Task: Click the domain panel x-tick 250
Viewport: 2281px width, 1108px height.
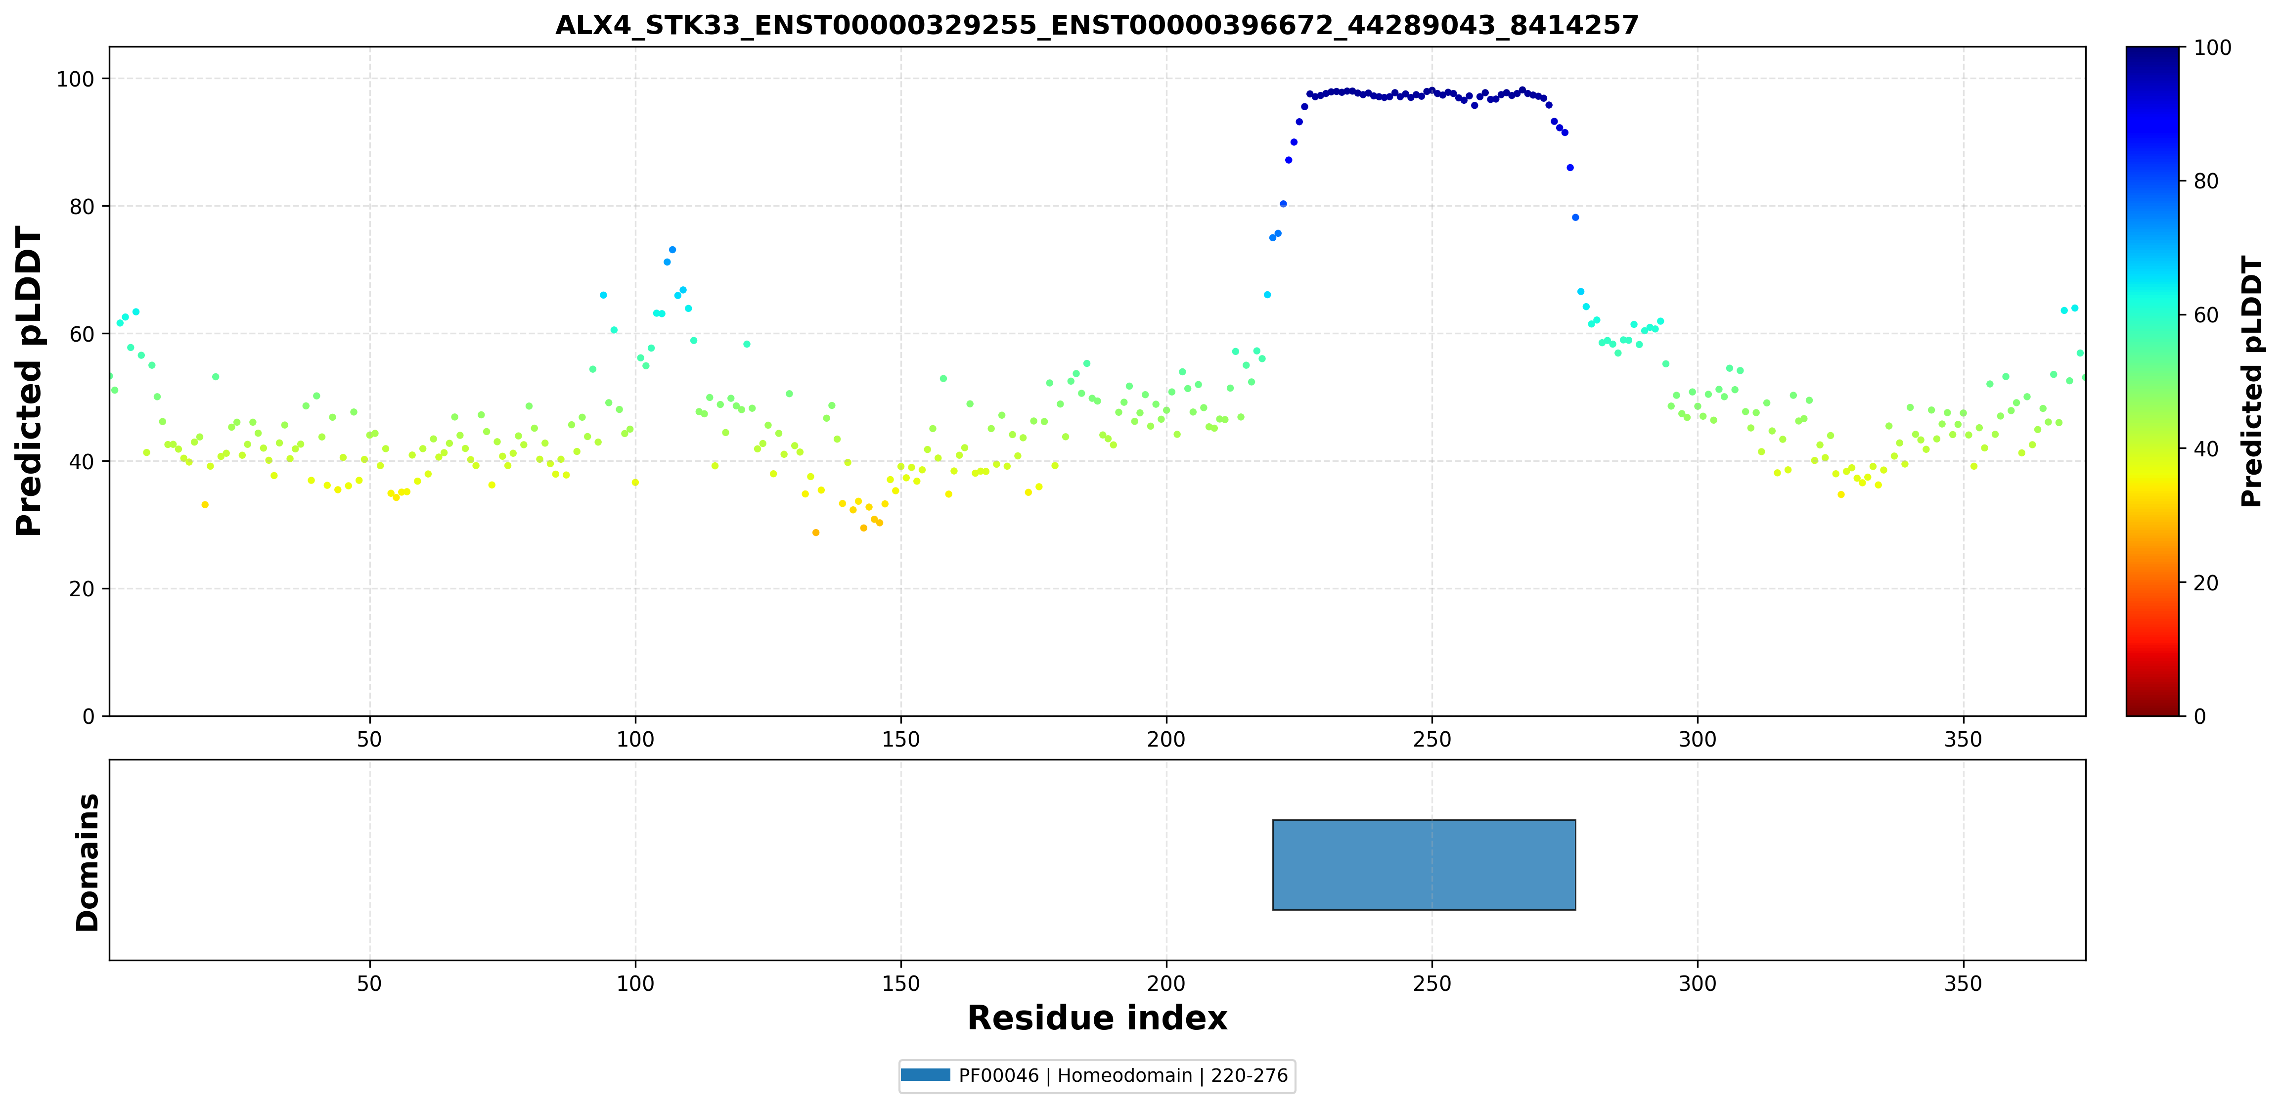Action: (1432, 983)
